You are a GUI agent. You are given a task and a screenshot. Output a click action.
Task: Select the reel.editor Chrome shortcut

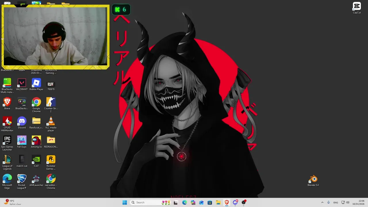pos(51,182)
